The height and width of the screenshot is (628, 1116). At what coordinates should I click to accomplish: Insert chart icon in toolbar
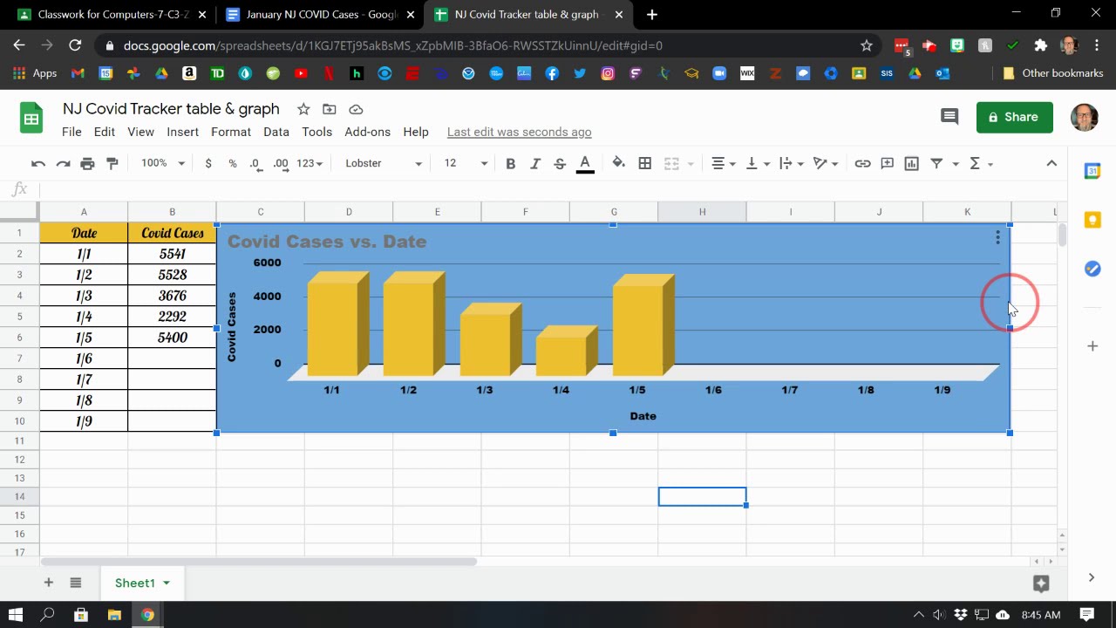point(912,163)
